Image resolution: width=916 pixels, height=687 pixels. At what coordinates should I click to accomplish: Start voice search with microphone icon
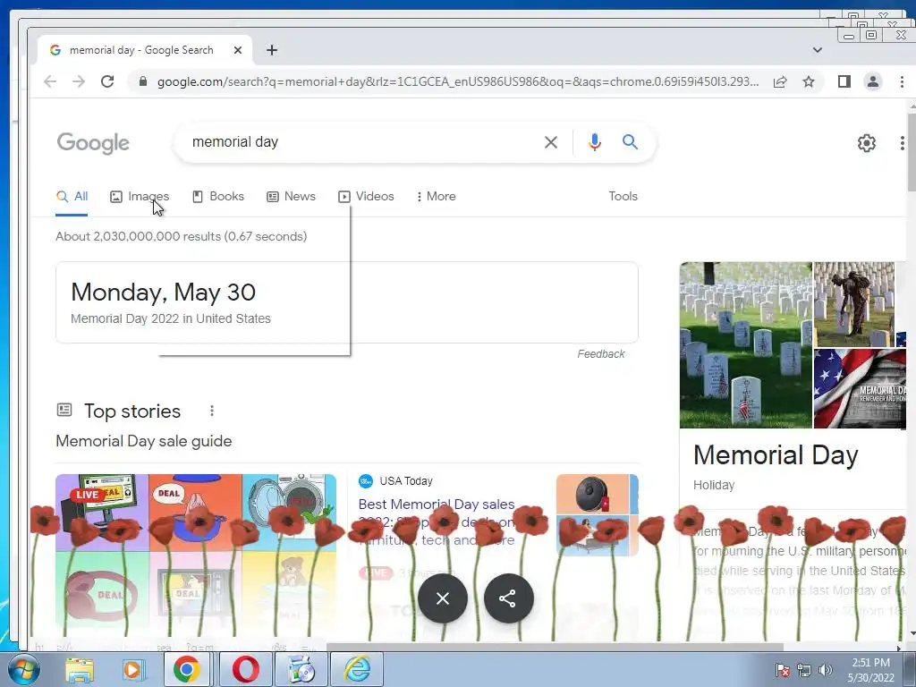(x=595, y=142)
